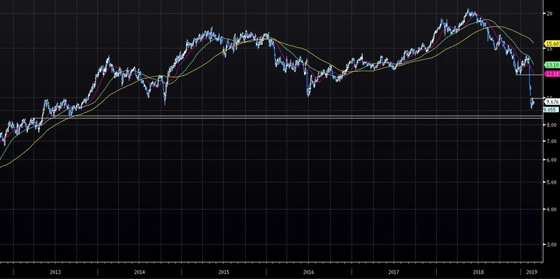Select the 2015 label on time axis
Viewport: 560px width, 279px height.
(x=224, y=272)
